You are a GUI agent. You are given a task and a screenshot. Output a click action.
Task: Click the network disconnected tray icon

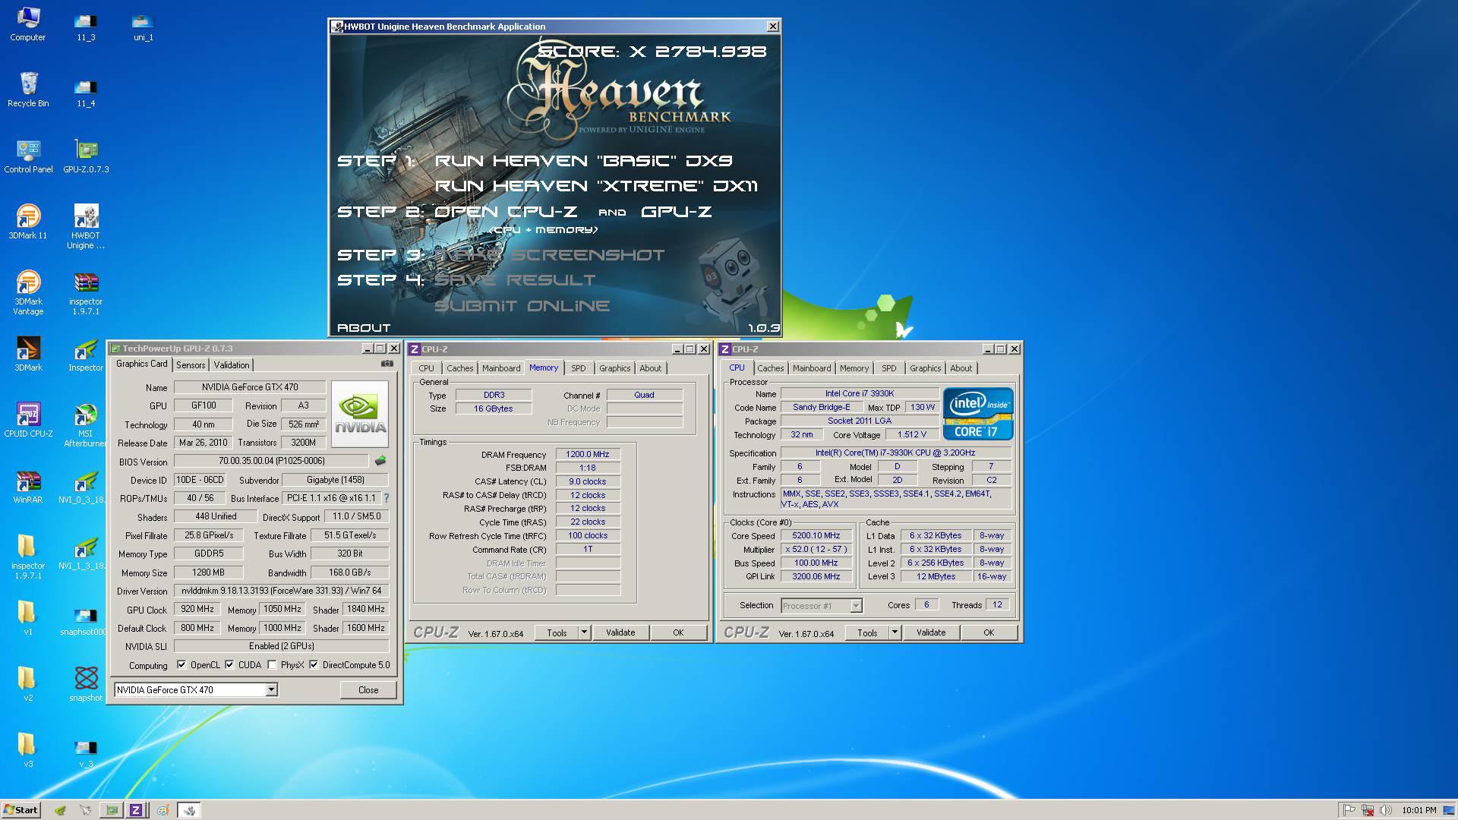pyautogui.click(x=1368, y=810)
